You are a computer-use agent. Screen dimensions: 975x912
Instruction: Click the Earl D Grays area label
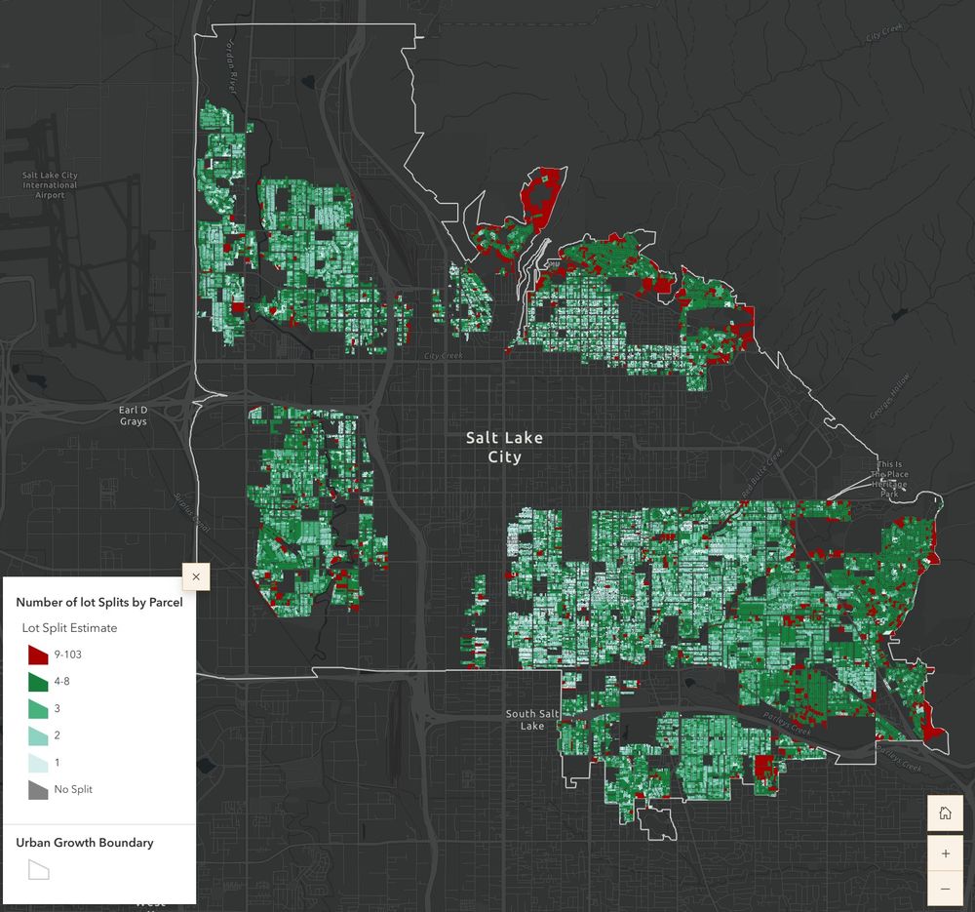click(132, 416)
